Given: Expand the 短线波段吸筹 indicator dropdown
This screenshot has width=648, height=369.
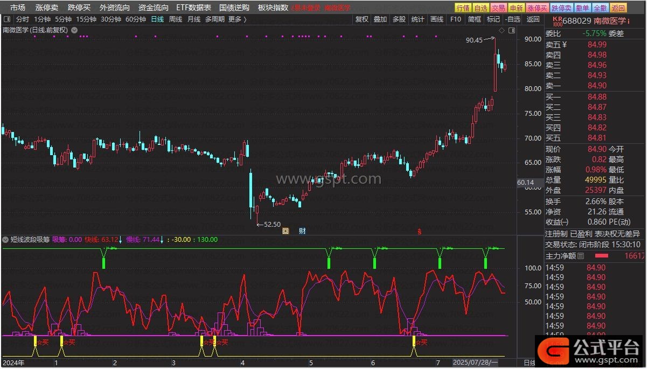Looking at the screenshot, I should click(x=5, y=240).
